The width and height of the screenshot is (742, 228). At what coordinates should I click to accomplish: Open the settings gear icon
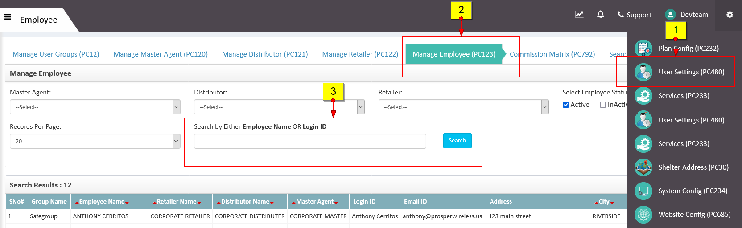(x=730, y=15)
